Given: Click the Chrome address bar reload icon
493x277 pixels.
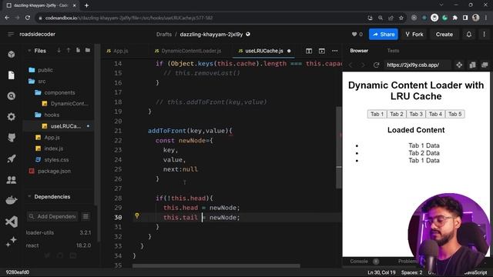Looking at the screenshot, I should [x=28, y=18].
